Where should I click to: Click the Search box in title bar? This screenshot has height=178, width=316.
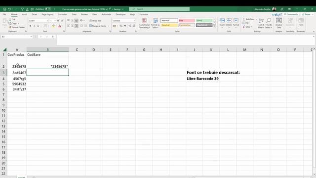click(x=159, y=9)
